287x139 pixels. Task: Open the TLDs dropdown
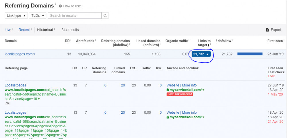tap(38, 16)
